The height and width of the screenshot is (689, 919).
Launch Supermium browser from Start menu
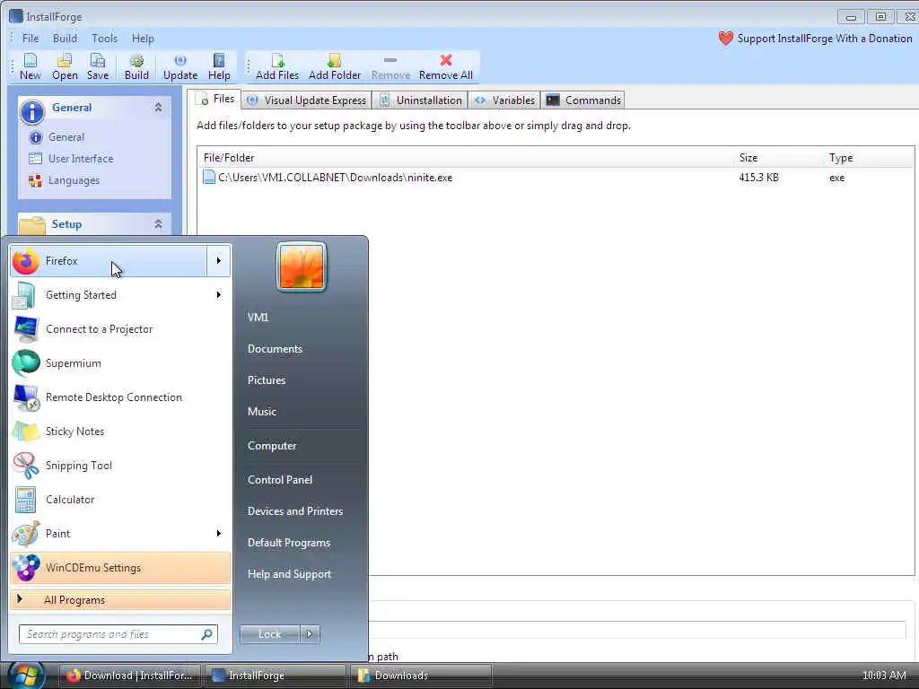click(x=120, y=363)
